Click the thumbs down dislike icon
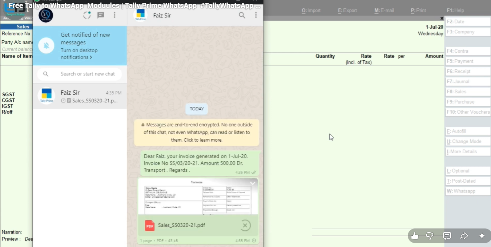 click(x=430, y=236)
